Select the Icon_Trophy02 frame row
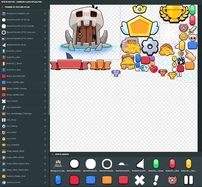The width and height of the screenshot is (202, 187). pyautogui.click(x=24, y=145)
